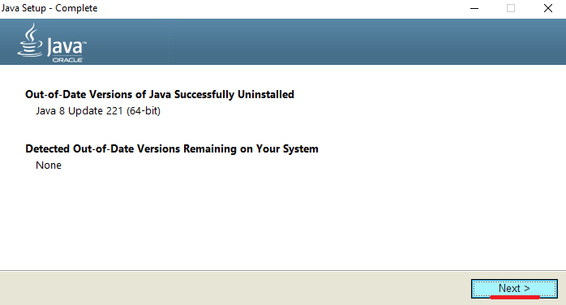The width and height of the screenshot is (566, 305).
Task: Select the "Java 8 Update 221 (64-bit)" entry
Action: [x=98, y=111]
